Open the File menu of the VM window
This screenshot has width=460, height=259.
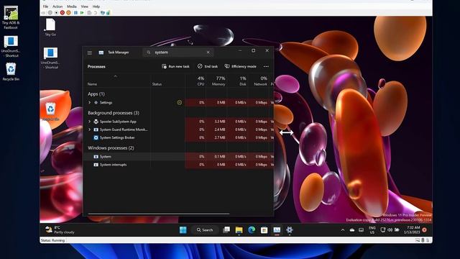45,6
